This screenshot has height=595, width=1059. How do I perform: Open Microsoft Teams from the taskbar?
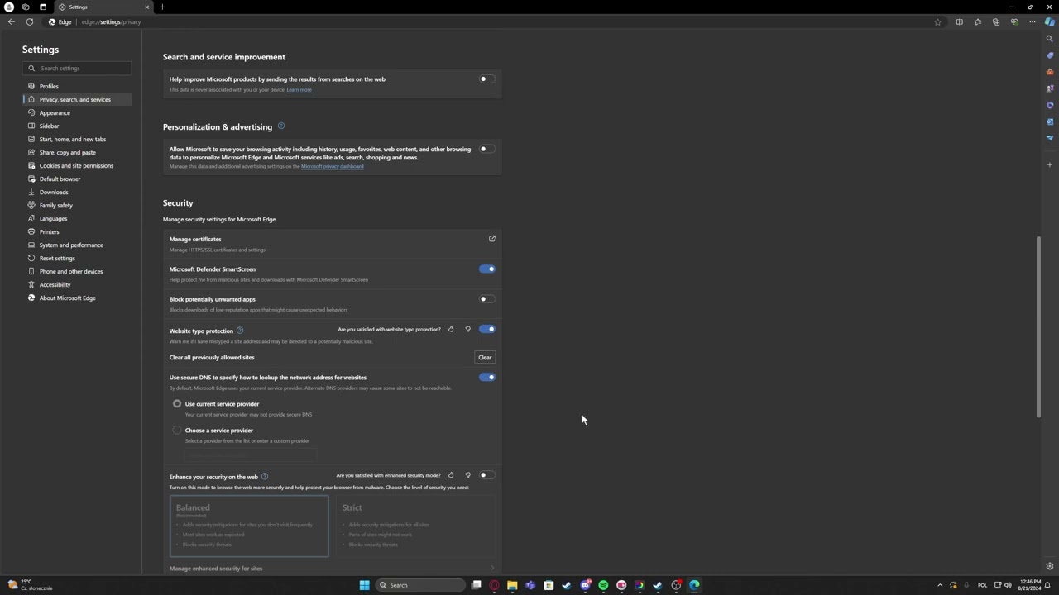[x=530, y=585]
